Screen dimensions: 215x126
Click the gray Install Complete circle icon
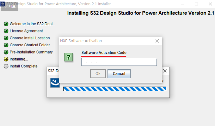(x=6, y=66)
